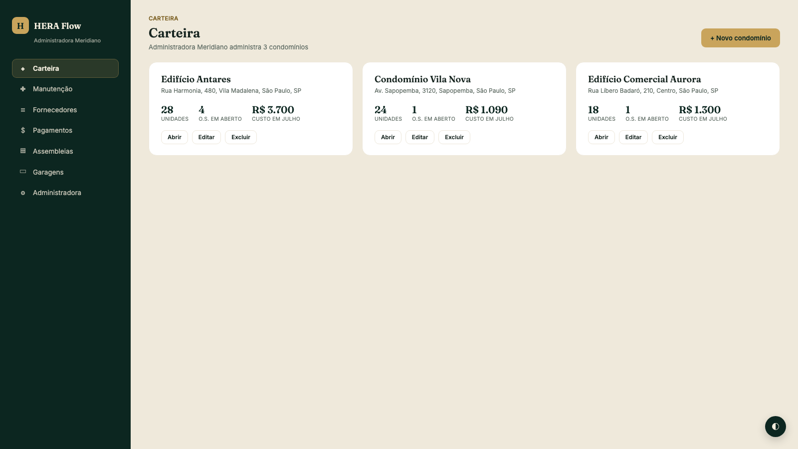Click the Assembleias icon in sidebar
This screenshot has height=449, width=798.
pyautogui.click(x=23, y=151)
